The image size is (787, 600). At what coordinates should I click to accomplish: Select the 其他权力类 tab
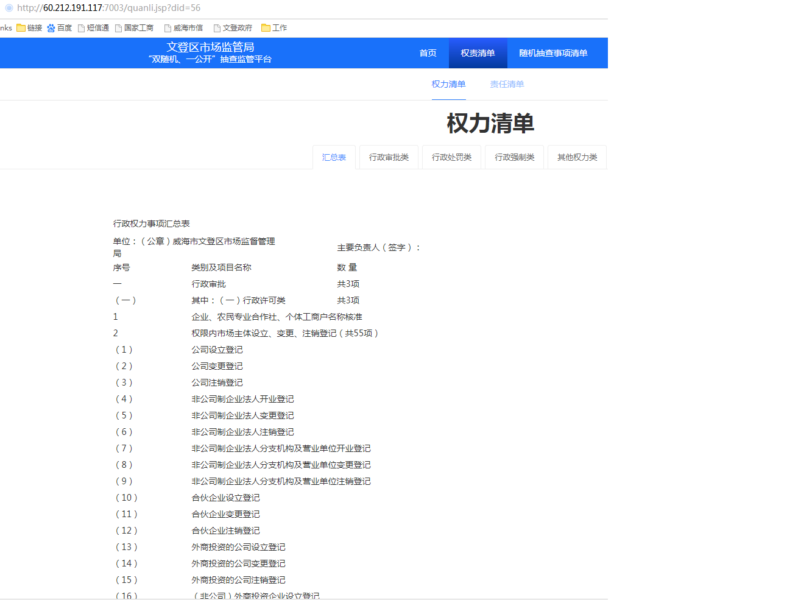[x=577, y=157]
